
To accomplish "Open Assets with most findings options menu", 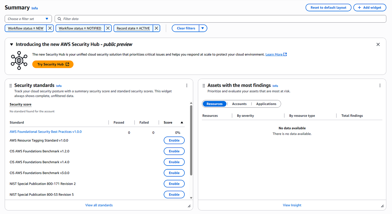I will coord(380,86).
